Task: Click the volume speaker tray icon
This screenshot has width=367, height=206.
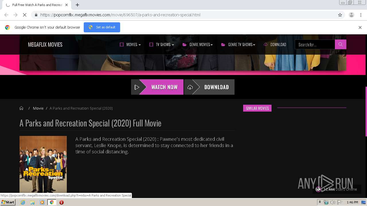Action: click(x=333, y=202)
